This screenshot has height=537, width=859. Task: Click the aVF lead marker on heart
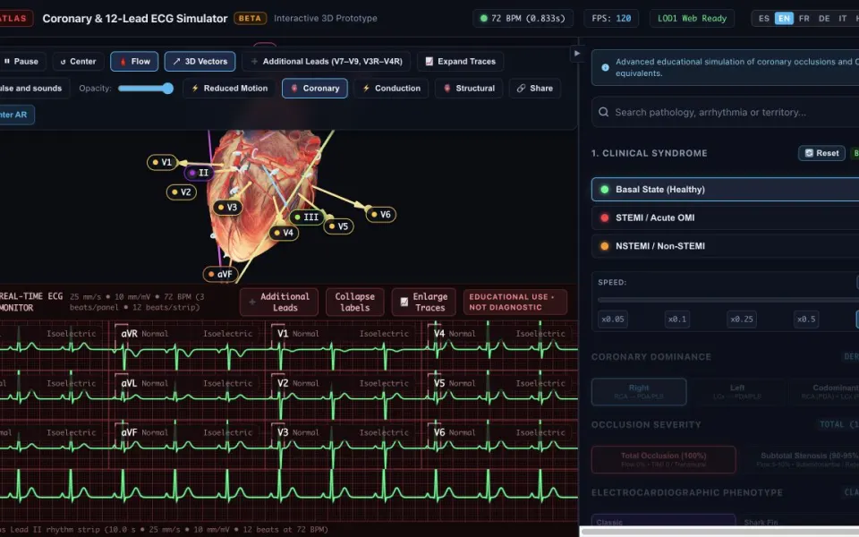(220, 274)
